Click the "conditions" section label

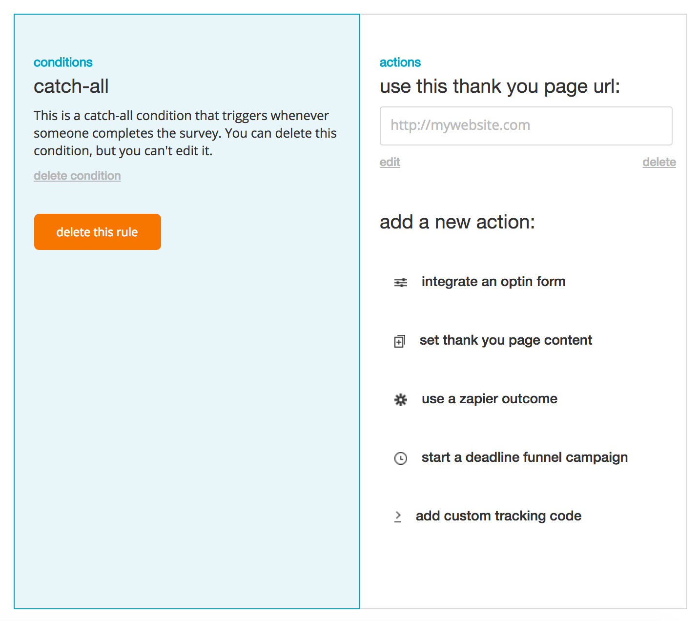[63, 62]
